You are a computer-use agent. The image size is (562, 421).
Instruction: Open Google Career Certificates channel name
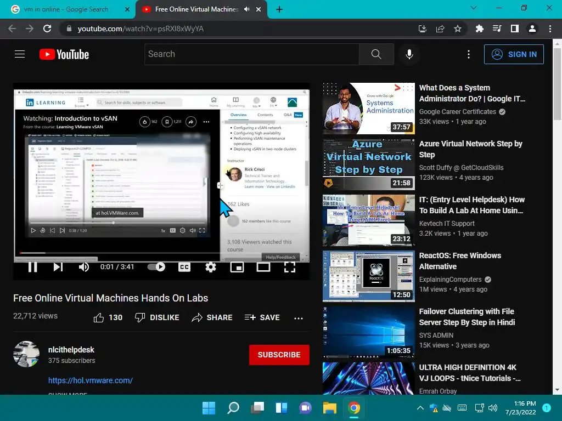point(457,112)
